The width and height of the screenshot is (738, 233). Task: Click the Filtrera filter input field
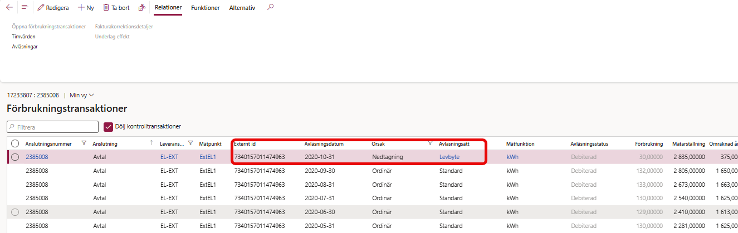[x=52, y=127]
